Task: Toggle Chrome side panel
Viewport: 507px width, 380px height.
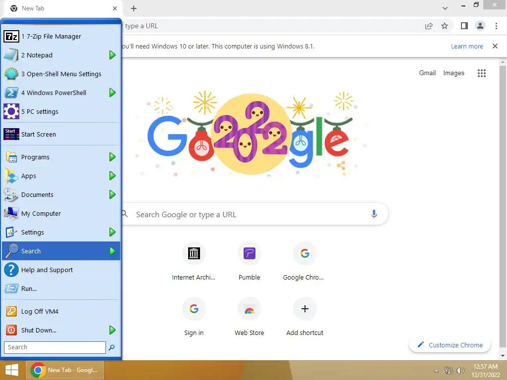Action: click(x=464, y=26)
